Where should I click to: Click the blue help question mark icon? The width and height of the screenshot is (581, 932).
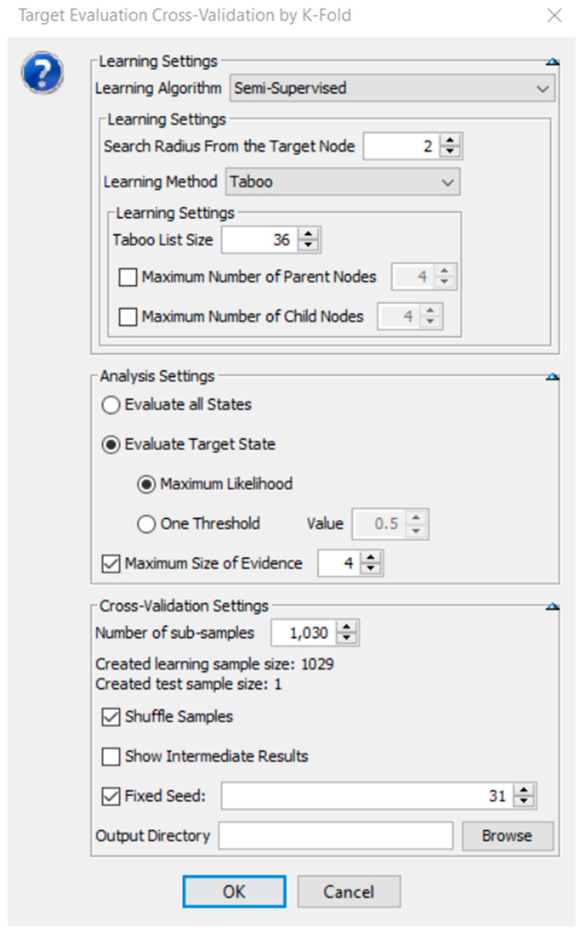coord(42,72)
